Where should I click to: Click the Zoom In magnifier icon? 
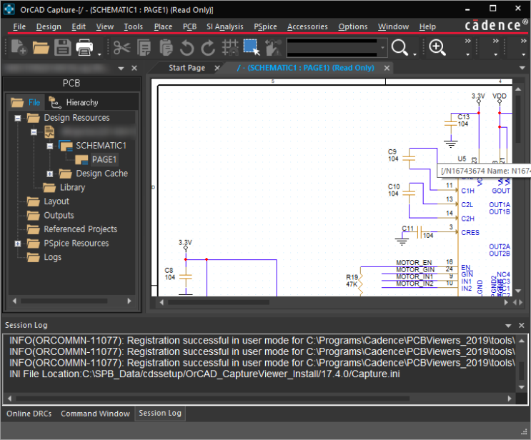(x=437, y=48)
